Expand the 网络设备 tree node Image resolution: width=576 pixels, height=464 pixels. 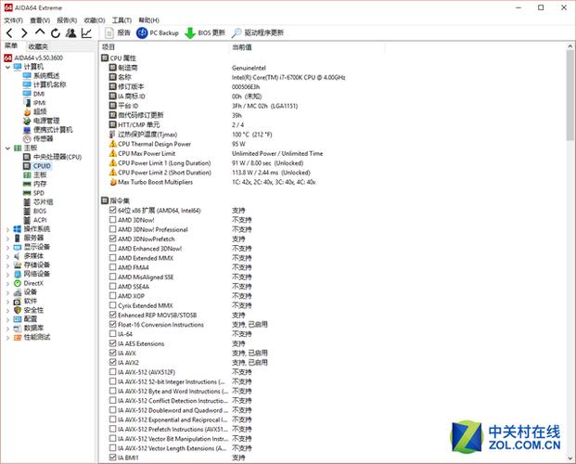tap(7, 275)
